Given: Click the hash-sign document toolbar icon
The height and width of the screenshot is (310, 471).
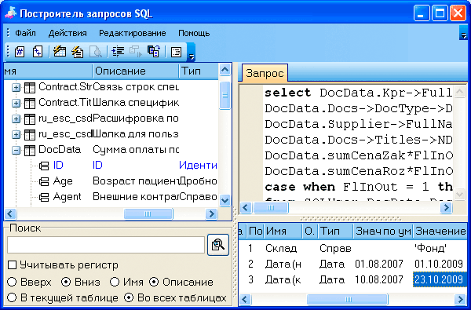Looking at the screenshot, I should pos(20,52).
